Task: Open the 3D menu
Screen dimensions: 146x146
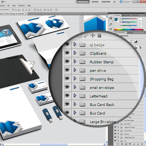Action: click(x=8, y=6)
